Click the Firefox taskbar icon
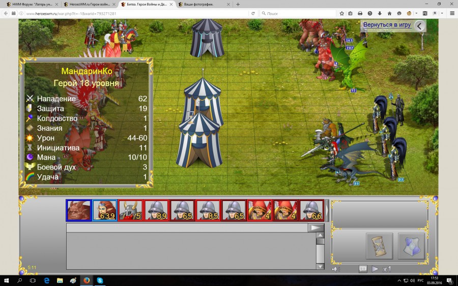The width and height of the screenshot is (458, 286). click(87, 280)
